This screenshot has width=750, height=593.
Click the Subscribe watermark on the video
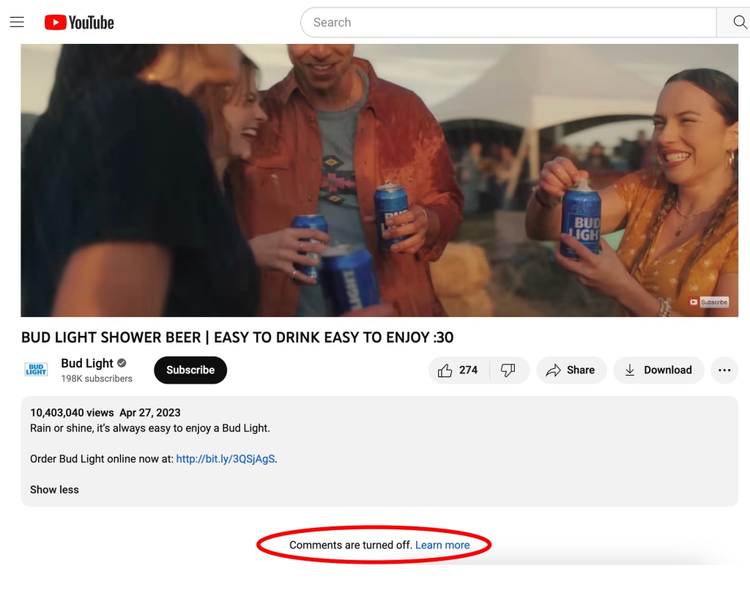[708, 302]
